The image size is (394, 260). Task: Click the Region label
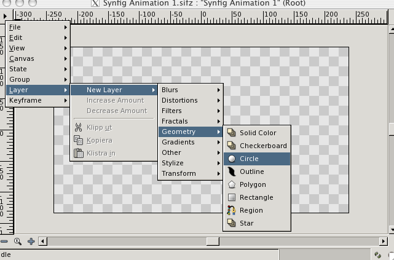[x=251, y=210]
